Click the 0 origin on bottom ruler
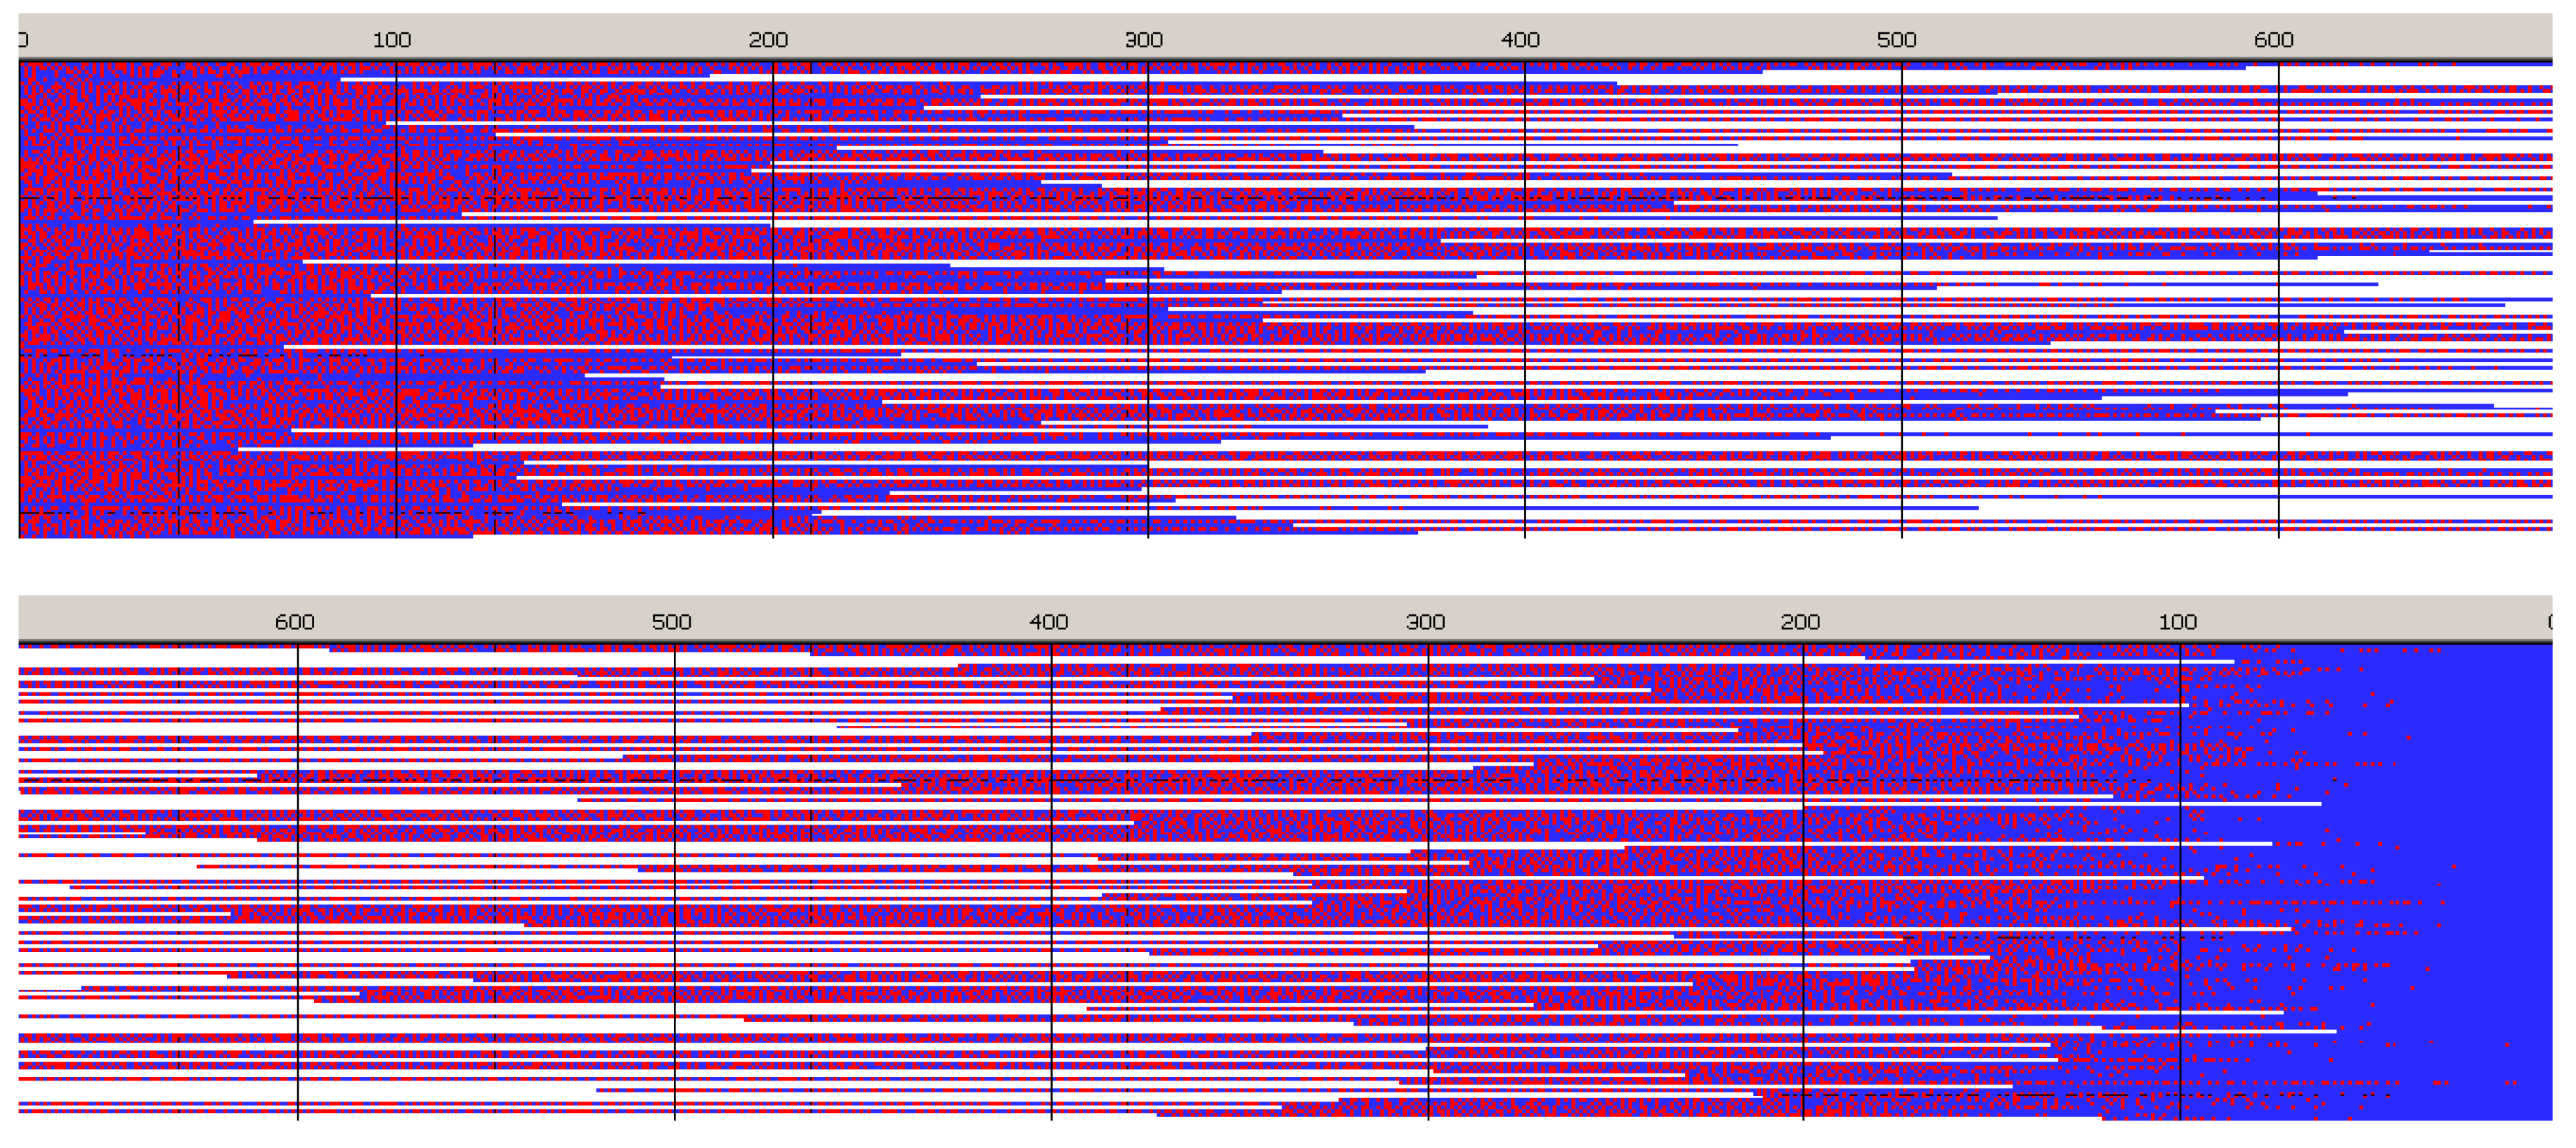The image size is (2576, 1148). 2549,621
